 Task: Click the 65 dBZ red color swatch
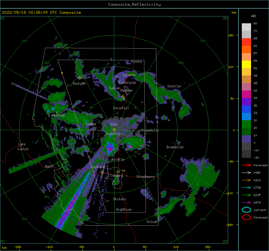click(246, 42)
